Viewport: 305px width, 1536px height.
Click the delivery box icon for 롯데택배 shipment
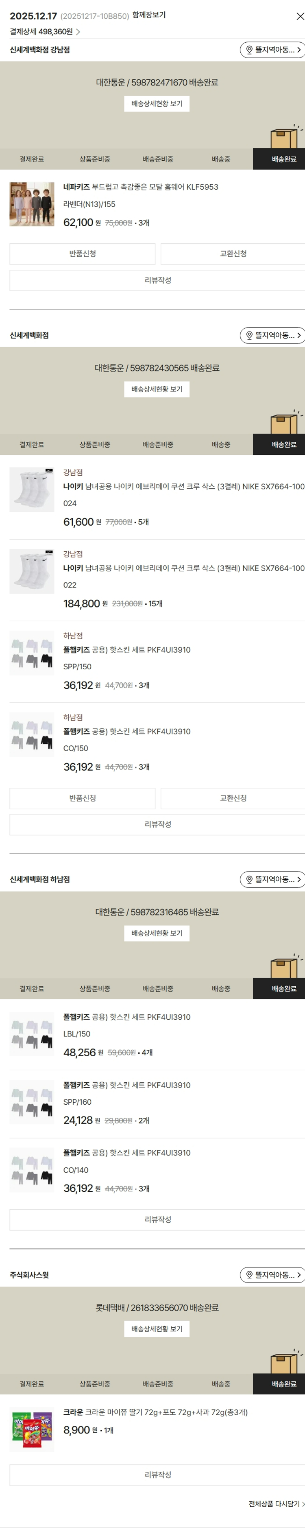(283, 1363)
